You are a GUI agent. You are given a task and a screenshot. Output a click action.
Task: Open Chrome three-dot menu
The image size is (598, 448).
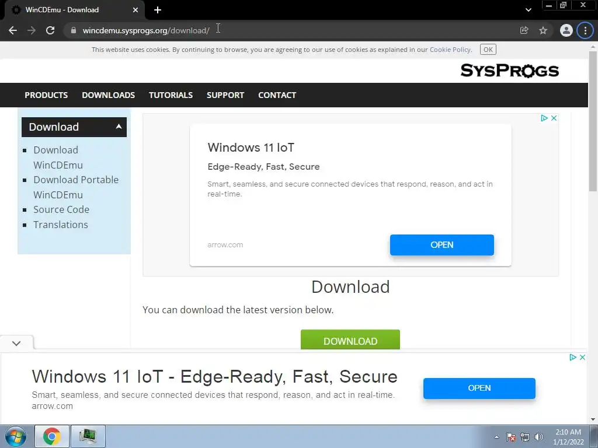click(585, 30)
